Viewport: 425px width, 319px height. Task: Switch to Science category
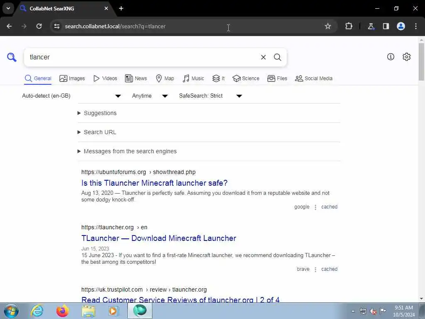(246, 79)
